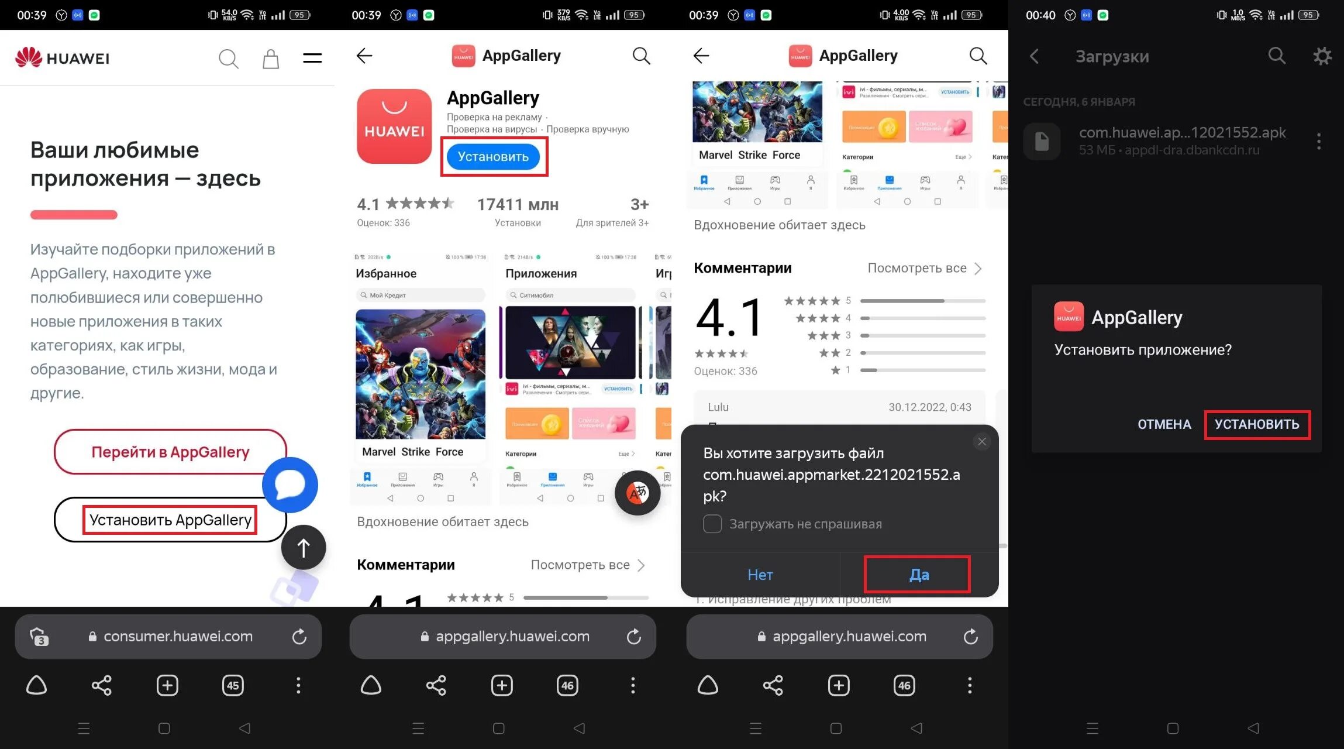1344x749 pixels.
Task: Open three-dot menu for the apk file
Action: 1318,141
